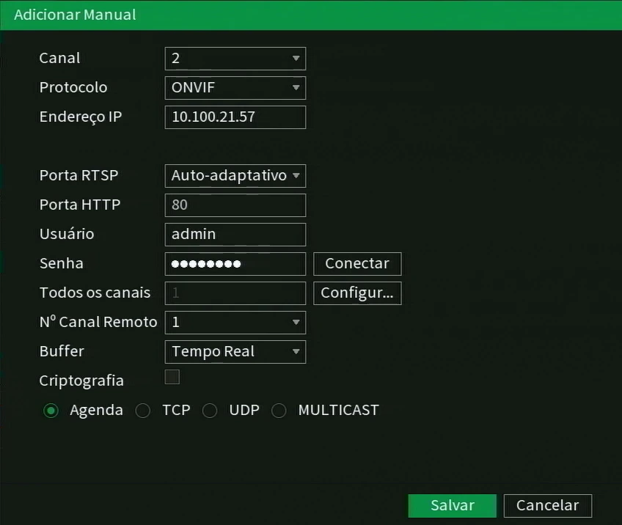Click the Endereço IP input field
This screenshot has height=525, width=622.
point(235,117)
